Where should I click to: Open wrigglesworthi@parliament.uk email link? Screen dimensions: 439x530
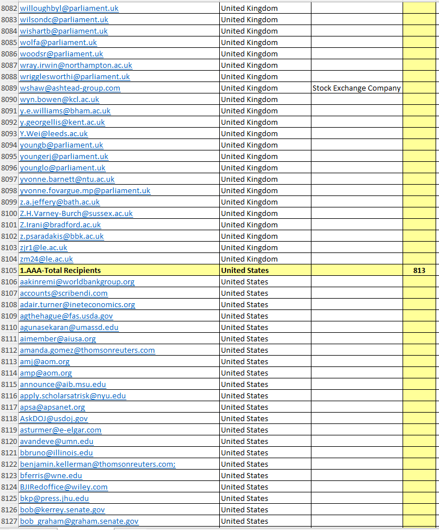pos(75,77)
